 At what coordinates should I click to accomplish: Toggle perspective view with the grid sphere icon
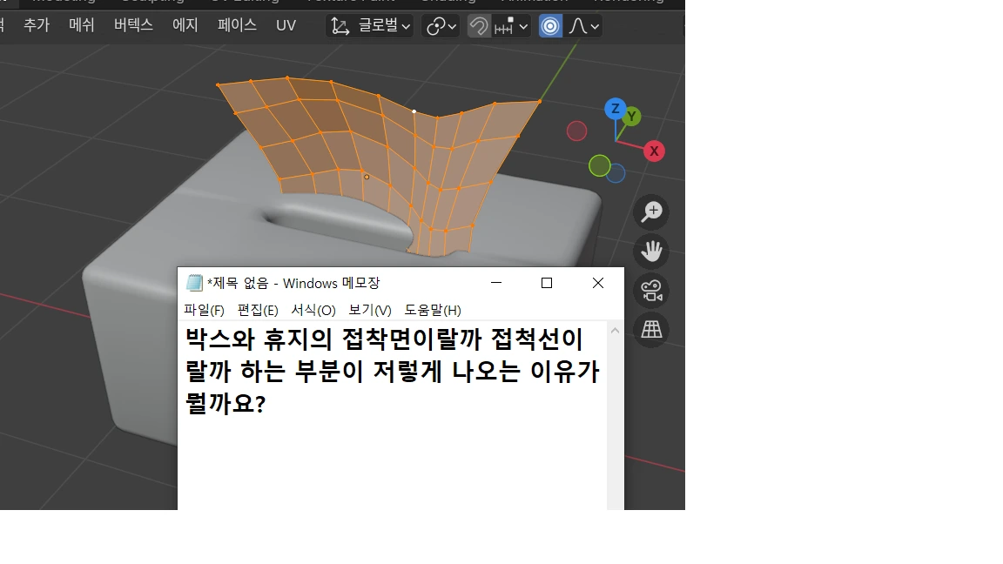coord(651,330)
